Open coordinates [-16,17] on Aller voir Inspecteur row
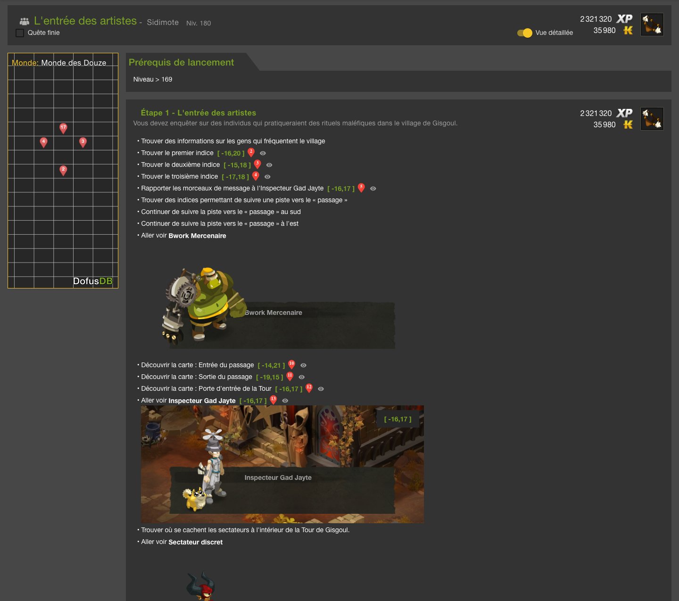Viewport: 679px width, 601px height. tap(253, 401)
